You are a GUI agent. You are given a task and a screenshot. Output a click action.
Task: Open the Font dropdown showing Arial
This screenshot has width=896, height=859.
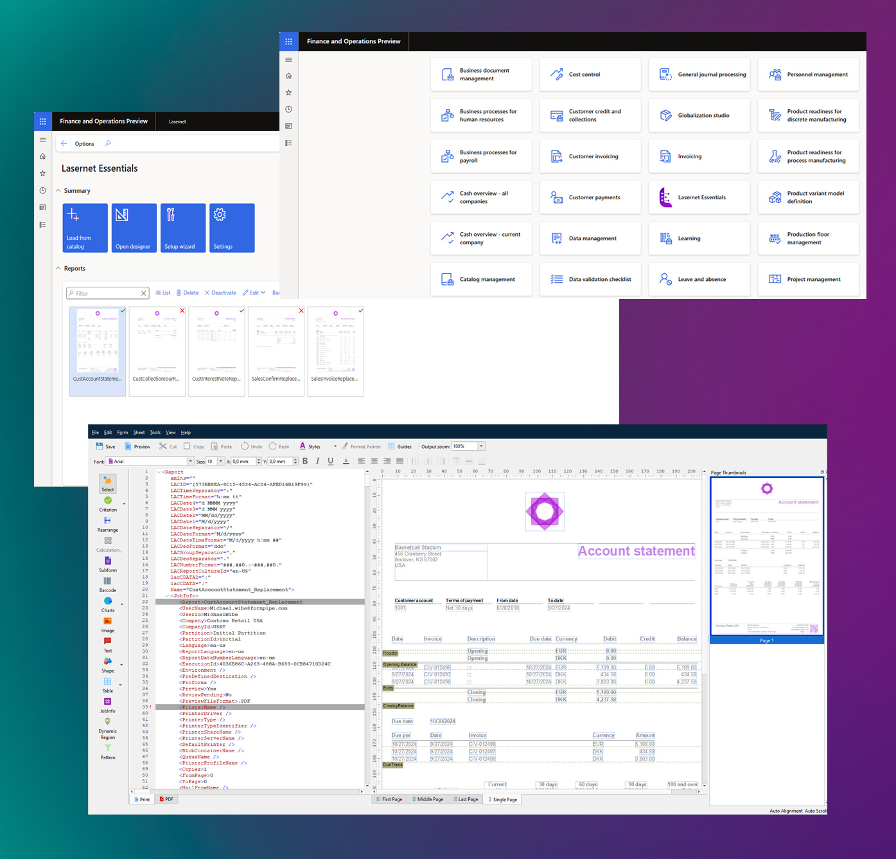190,461
